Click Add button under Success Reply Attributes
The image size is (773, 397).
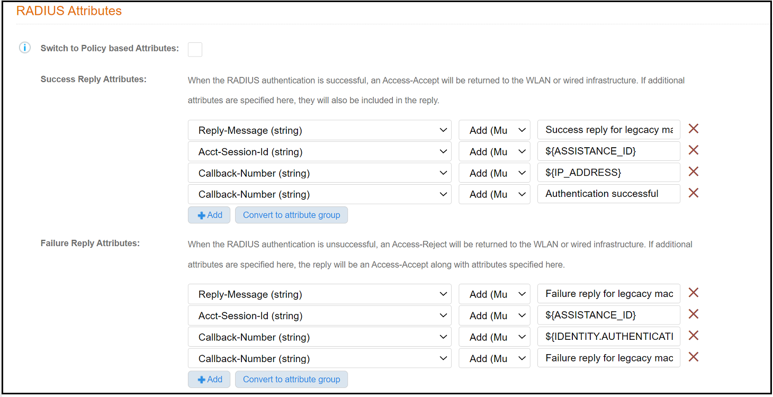point(209,215)
